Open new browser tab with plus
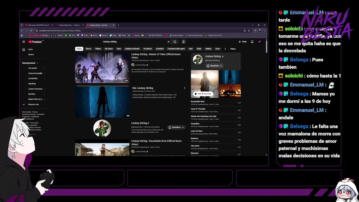This screenshot has width=359, height=202. [x=118, y=25]
